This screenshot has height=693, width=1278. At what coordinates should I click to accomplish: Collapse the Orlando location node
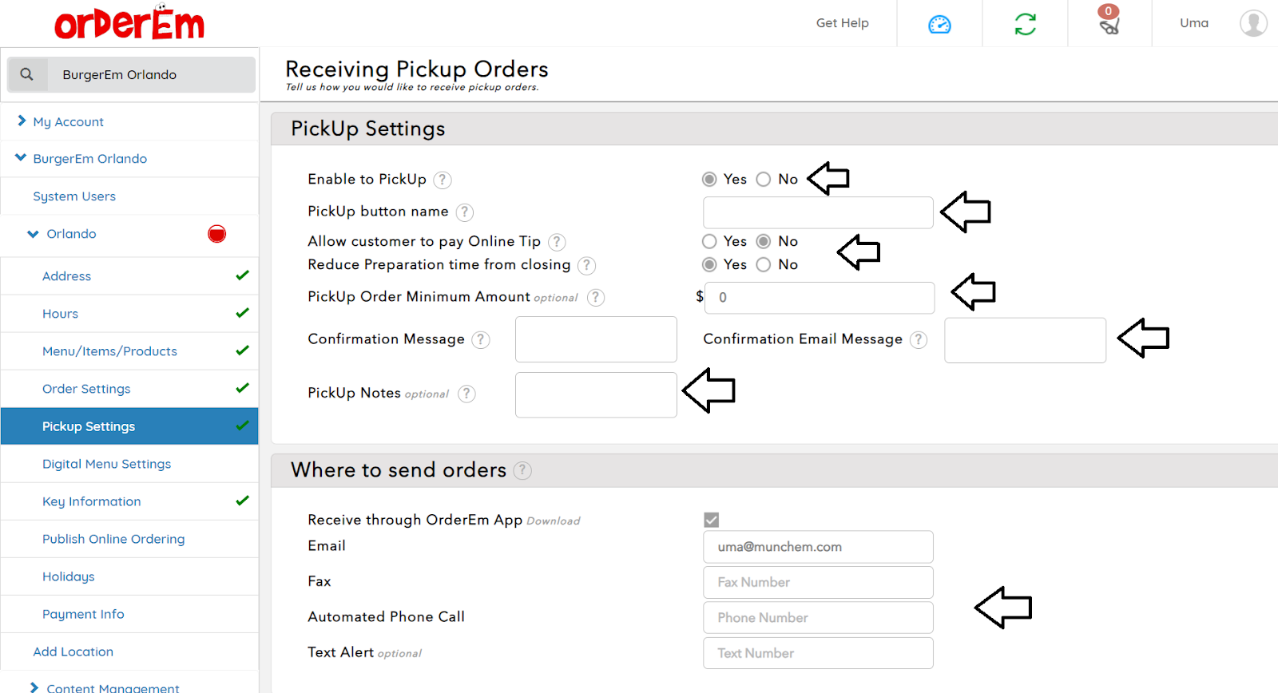pos(34,234)
